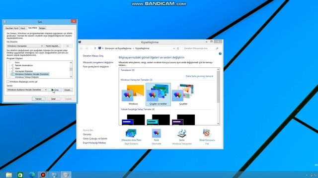The width and height of the screenshot is (318, 178).
Task: Click the Program Olayları list scrollbar thumb
Action: click(x=71, y=69)
